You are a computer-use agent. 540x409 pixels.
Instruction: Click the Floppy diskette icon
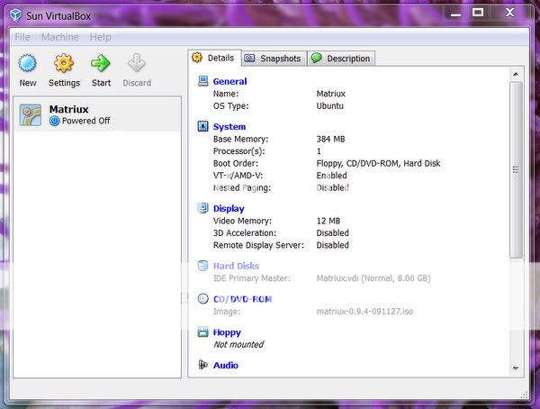click(x=202, y=332)
